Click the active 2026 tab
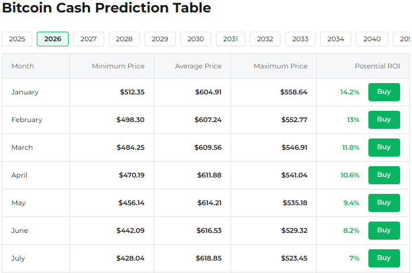Screen dimensions: 412x273 [53, 39]
